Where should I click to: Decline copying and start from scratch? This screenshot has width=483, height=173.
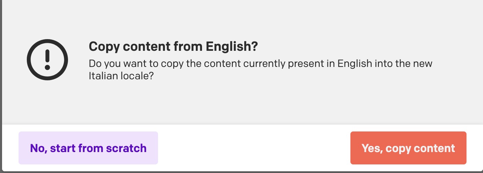click(88, 148)
